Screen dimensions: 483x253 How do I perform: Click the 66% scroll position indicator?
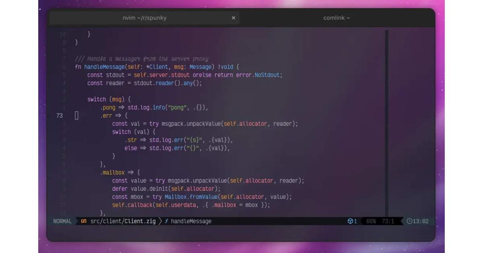click(371, 221)
